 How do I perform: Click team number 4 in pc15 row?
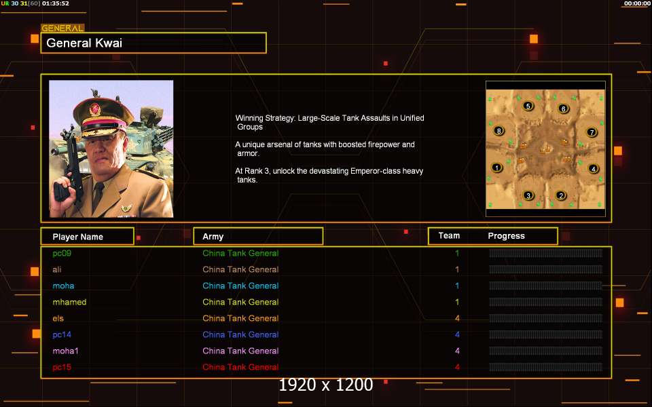coord(457,367)
